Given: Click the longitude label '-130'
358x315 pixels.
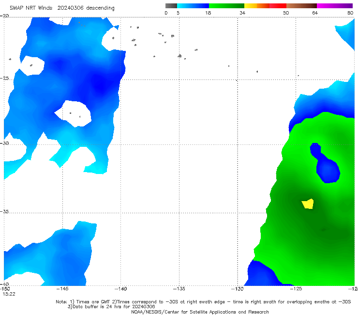Looking at the screenshot, I should pos(238,289).
